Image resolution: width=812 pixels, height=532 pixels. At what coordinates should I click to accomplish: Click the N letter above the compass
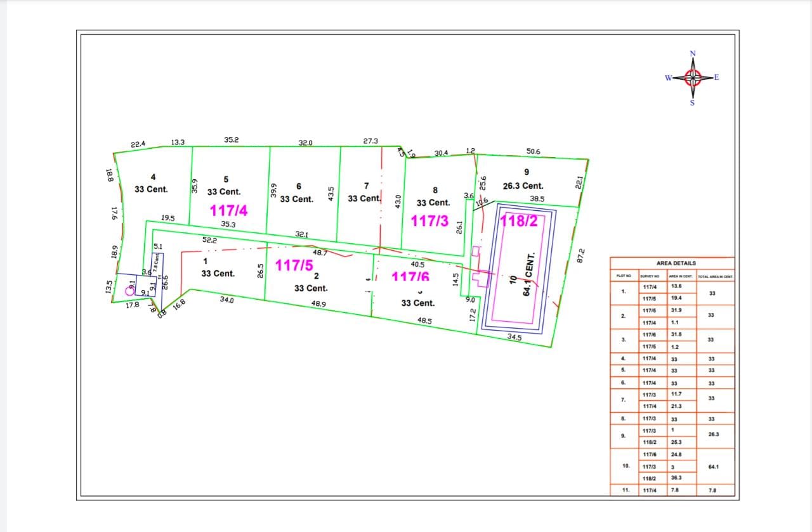pos(693,53)
